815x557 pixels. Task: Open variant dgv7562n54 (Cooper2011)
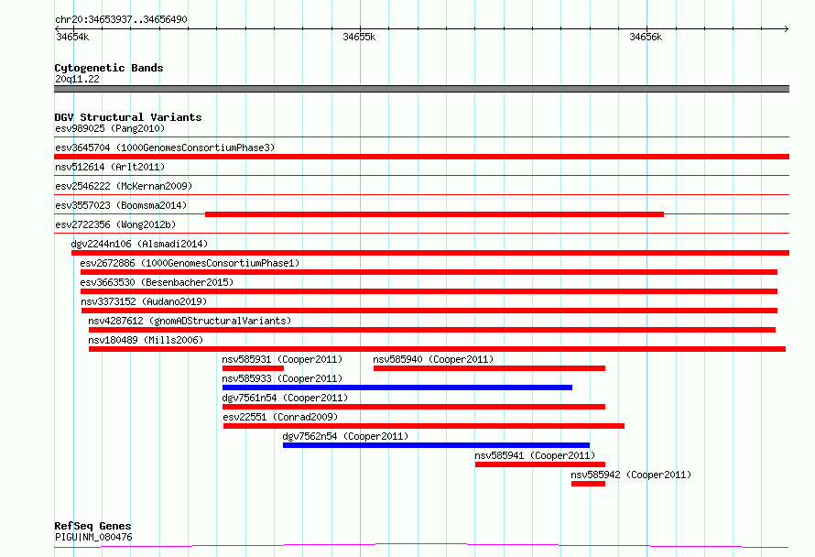[x=345, y=436]
